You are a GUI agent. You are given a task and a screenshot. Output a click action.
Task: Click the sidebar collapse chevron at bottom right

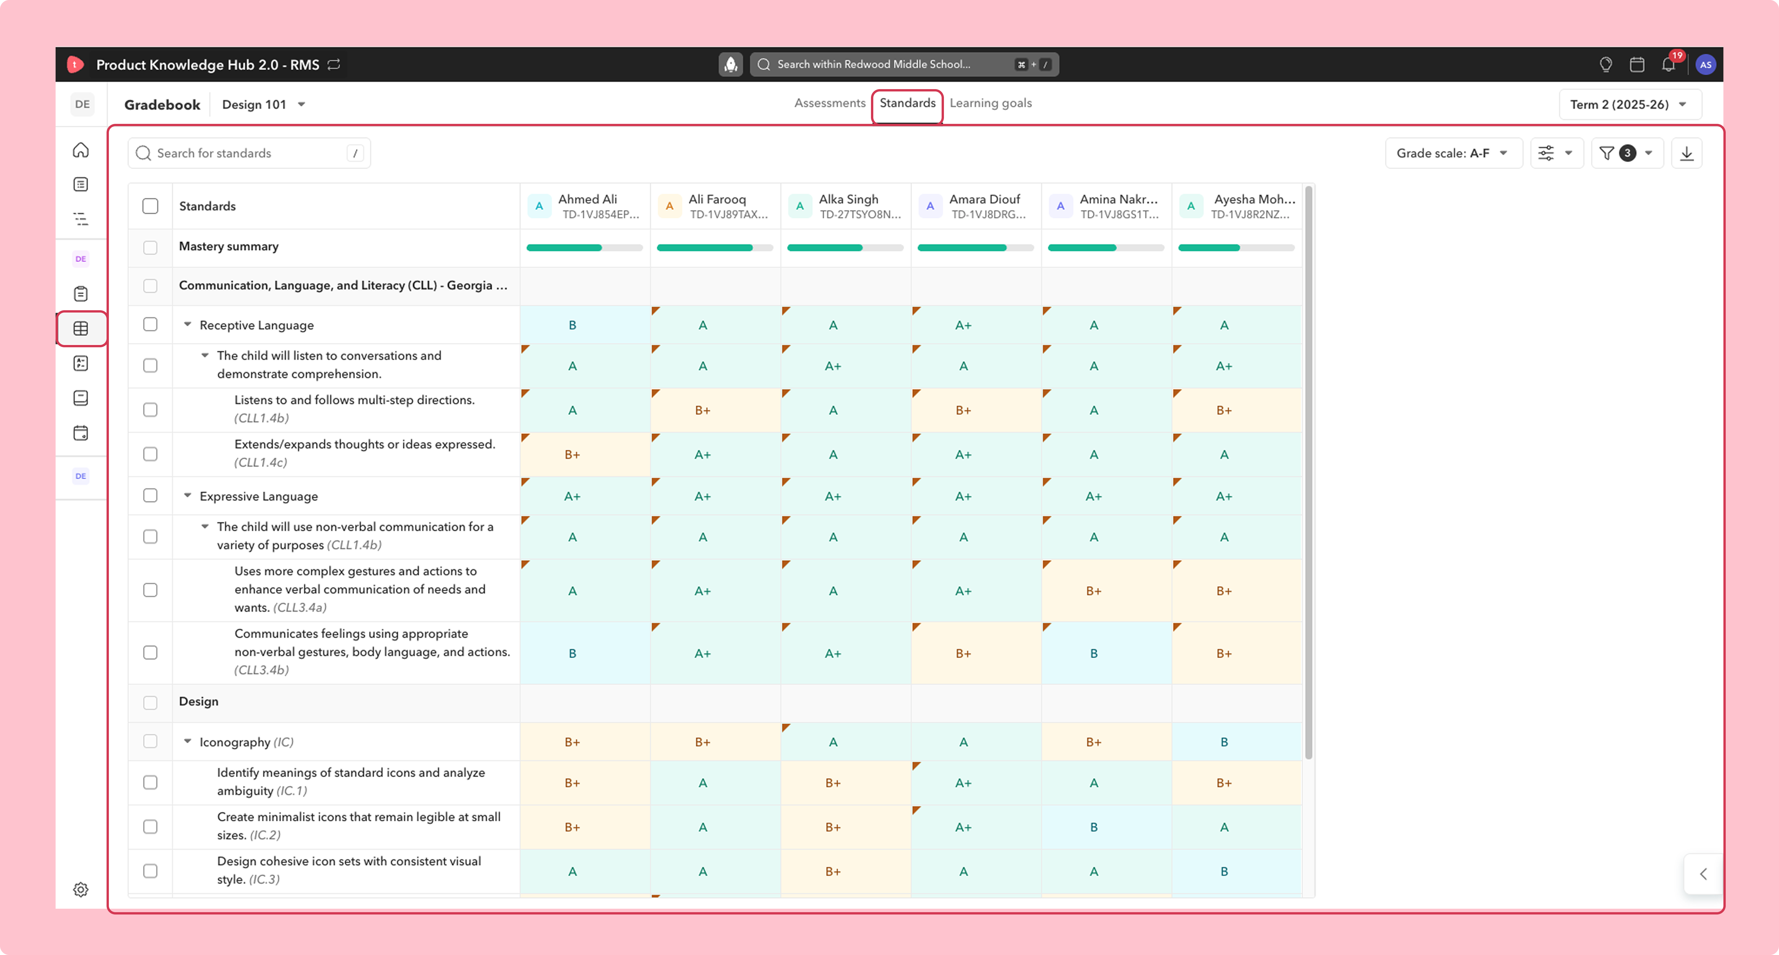tap(1703, 874)
